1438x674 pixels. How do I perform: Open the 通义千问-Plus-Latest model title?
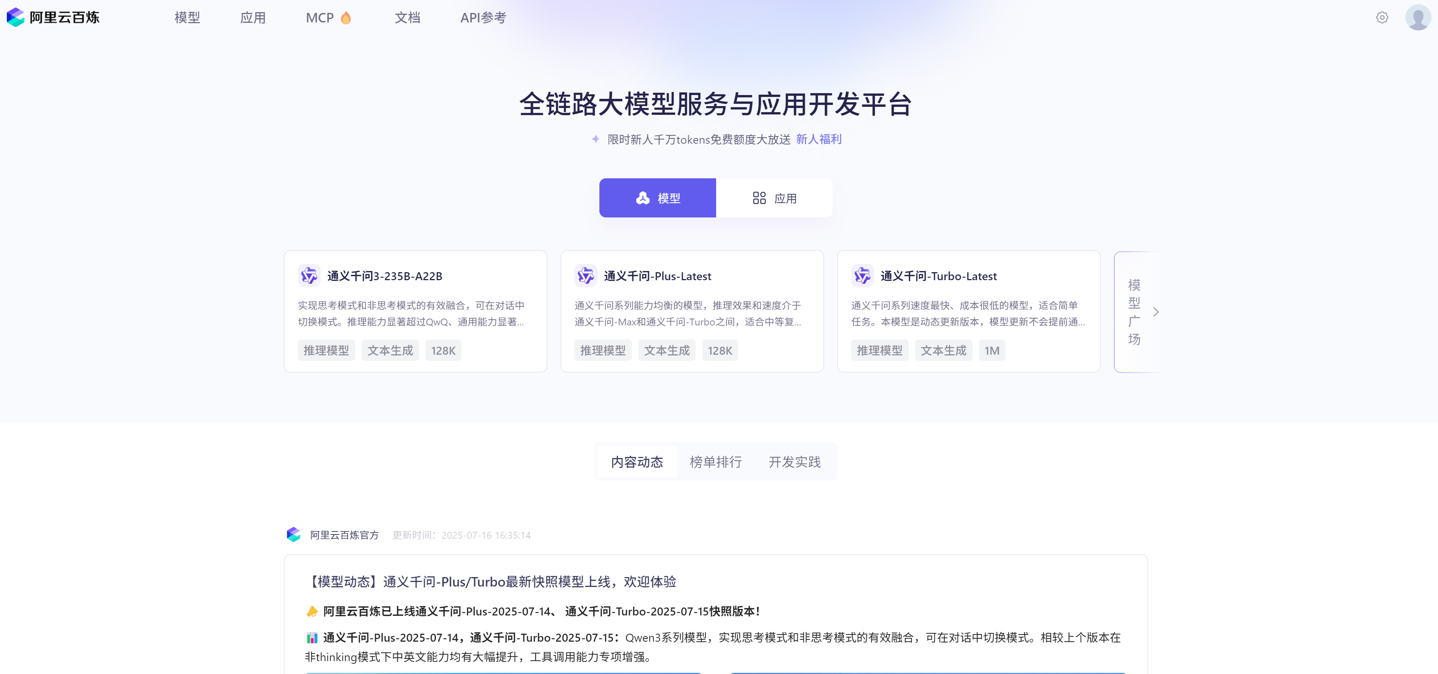[x=658, y=276]
